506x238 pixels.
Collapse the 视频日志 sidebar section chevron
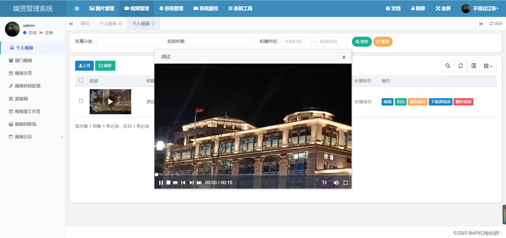click(x=62, y=137)
